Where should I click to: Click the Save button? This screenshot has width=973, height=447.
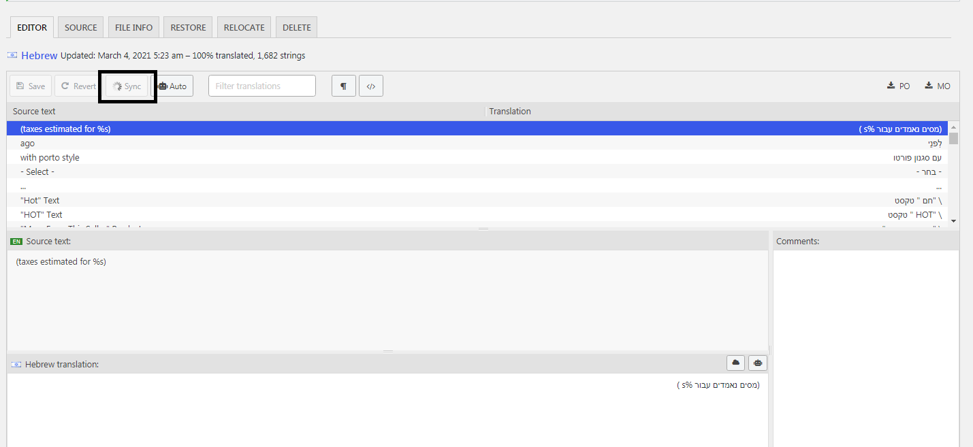[x=31, y=86]
